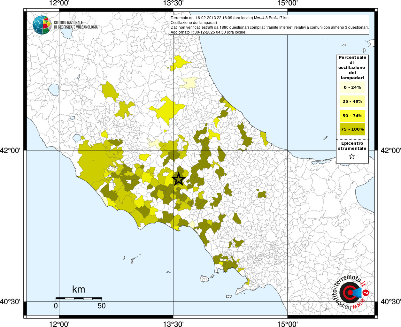Click the haisentitoilterremoto.it target logo

click(x=350, y=293)
